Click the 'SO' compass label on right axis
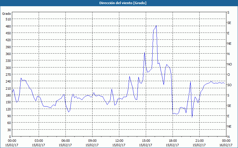Viewport: 238px width, 148px height. (229, 85)
